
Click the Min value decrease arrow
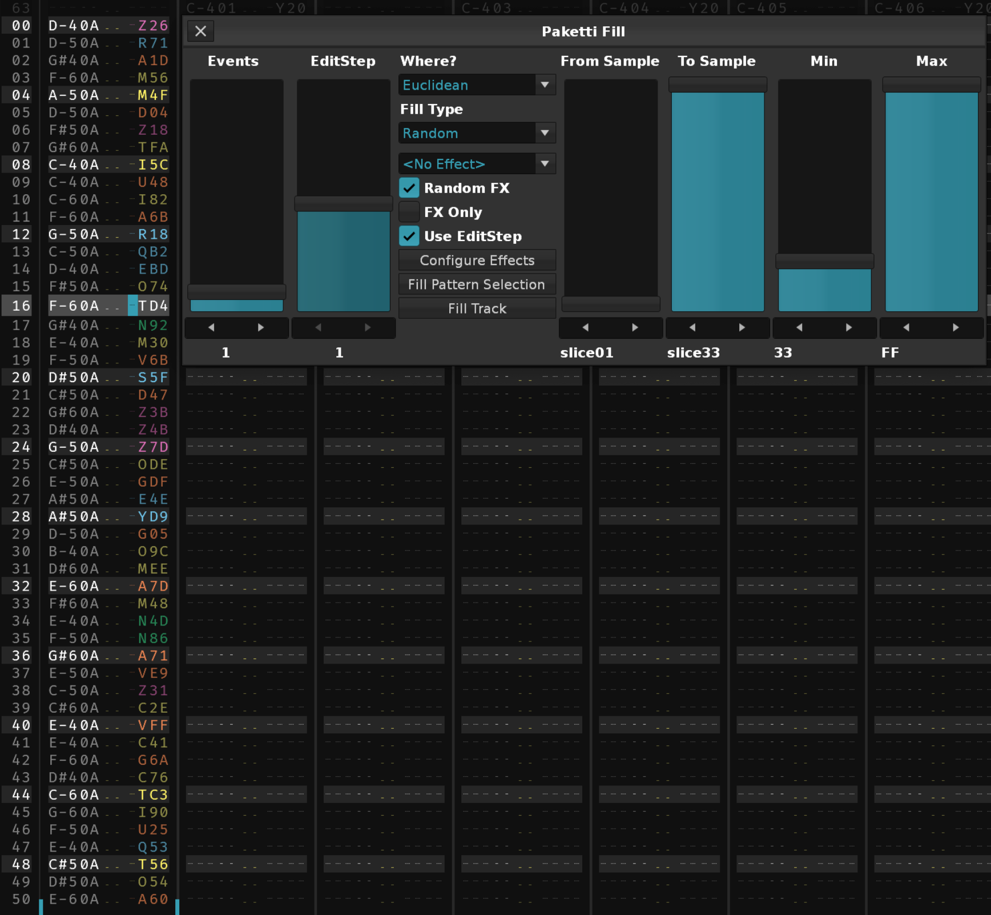(x=799, y=327)
